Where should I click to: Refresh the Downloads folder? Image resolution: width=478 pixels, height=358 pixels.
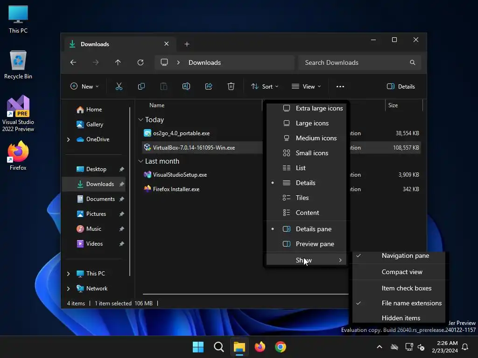tap(141, 62)
